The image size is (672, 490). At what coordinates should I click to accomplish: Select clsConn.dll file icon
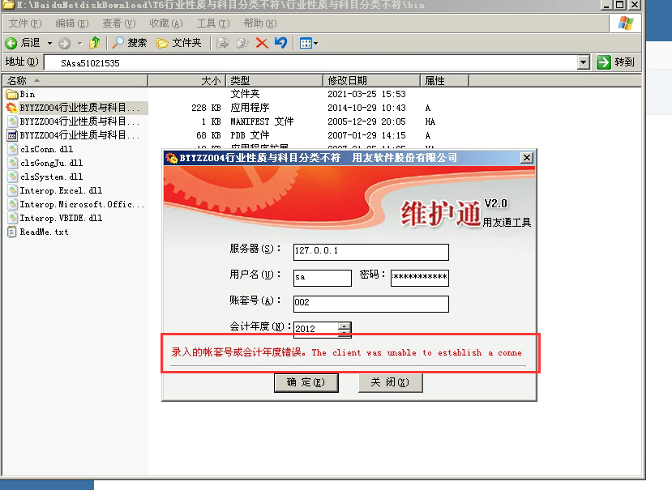point(12,149)
